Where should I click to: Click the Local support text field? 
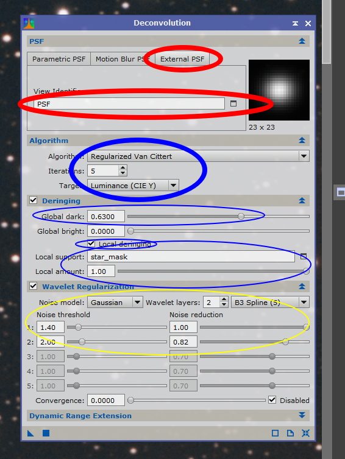coord(191,256)
